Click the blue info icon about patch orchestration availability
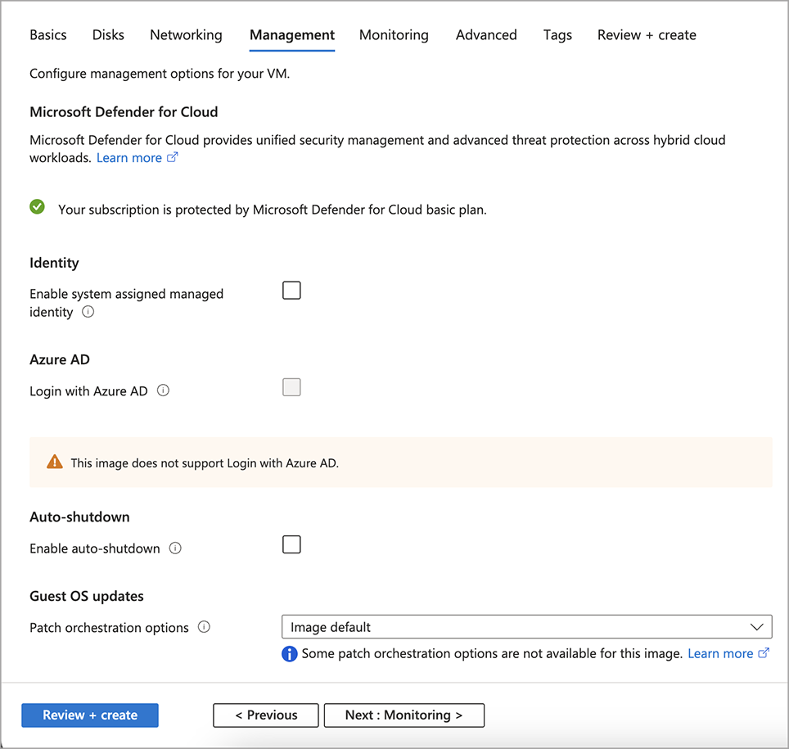This screenshot has height=749, width=789. [289, 653]
